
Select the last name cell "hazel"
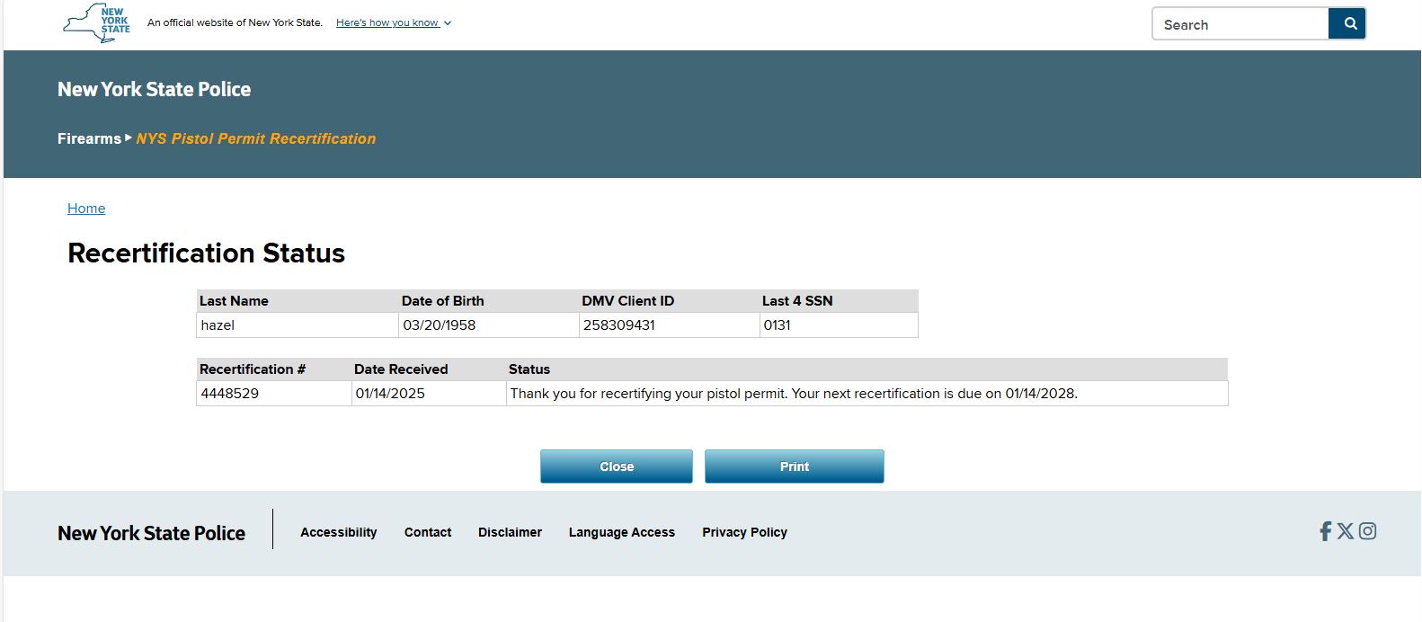298,325
